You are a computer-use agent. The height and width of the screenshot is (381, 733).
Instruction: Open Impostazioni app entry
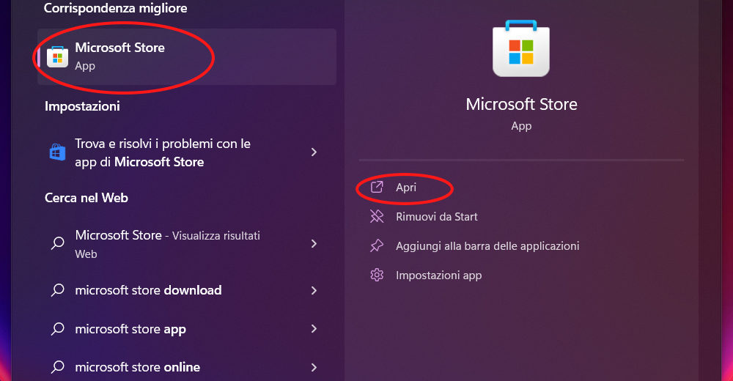pyautogui.click(x=438, y=275)
